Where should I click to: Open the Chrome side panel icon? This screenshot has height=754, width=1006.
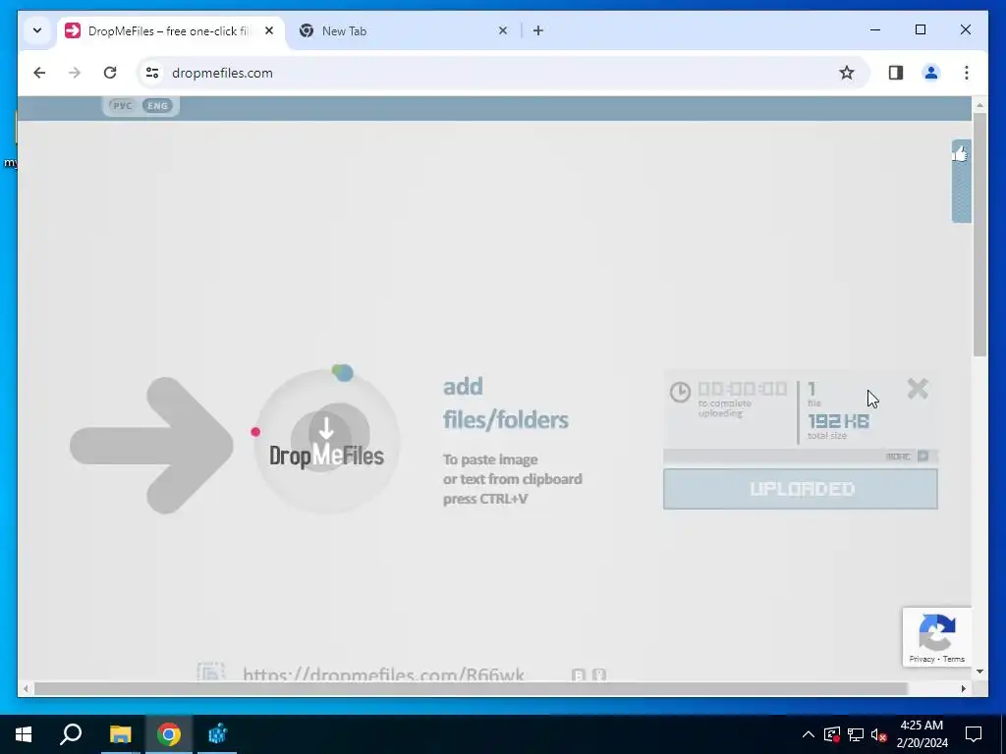(x=896, y=73)
